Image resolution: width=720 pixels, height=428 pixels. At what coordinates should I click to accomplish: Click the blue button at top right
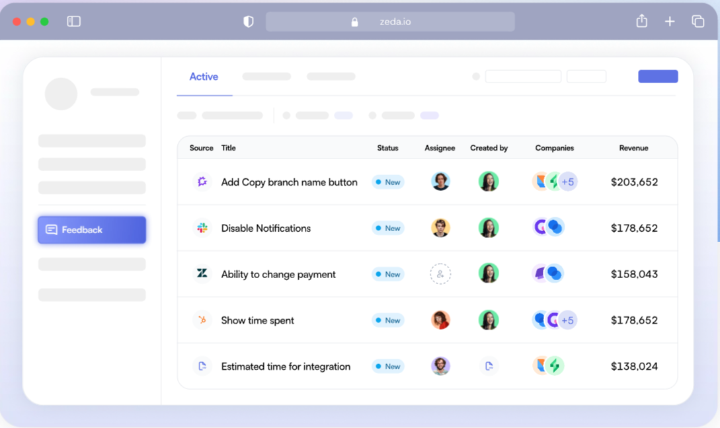click(658, 77)
